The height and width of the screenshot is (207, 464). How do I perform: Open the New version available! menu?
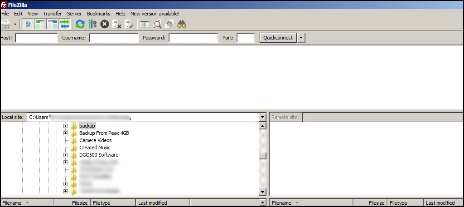155,14
